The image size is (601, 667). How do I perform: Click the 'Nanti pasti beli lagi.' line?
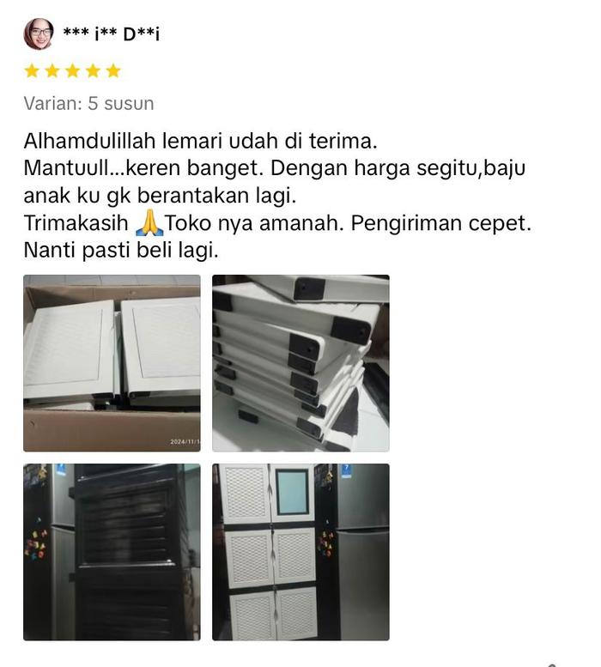(121, 251)
